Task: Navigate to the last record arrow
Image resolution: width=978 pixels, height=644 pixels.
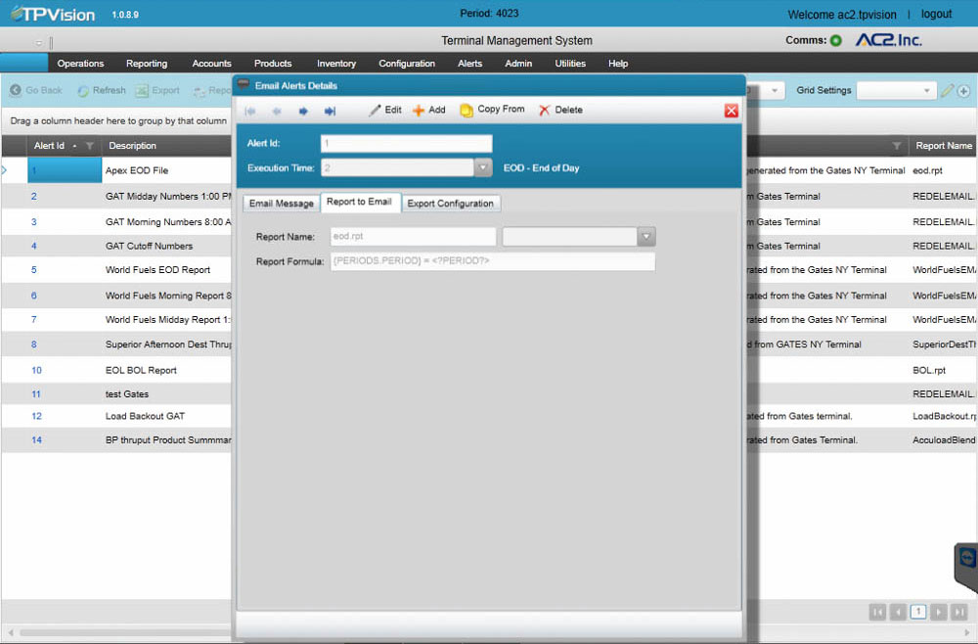Action: [x=330, y=111]
